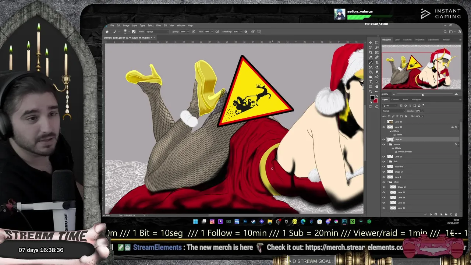Collapse the olhos layer group
This screenshot has height=265, width=471.
click(387, 182)
